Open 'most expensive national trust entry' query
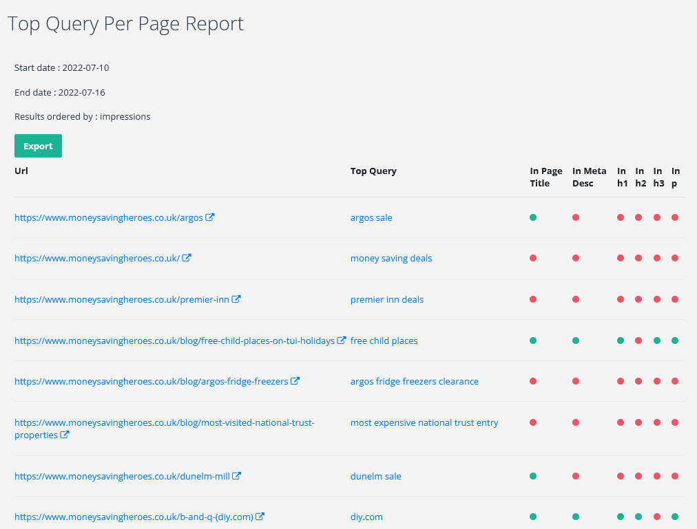Image resolution: width=697 pixels, height=529 pixels. pyautogui.click(x=424, y=423)
